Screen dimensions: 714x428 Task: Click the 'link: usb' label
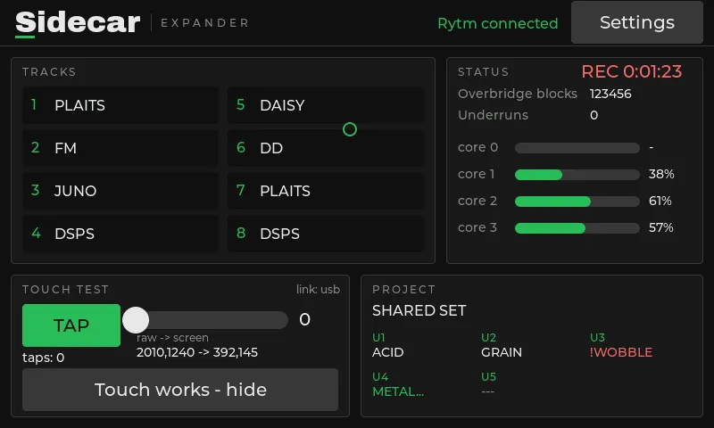318,289
